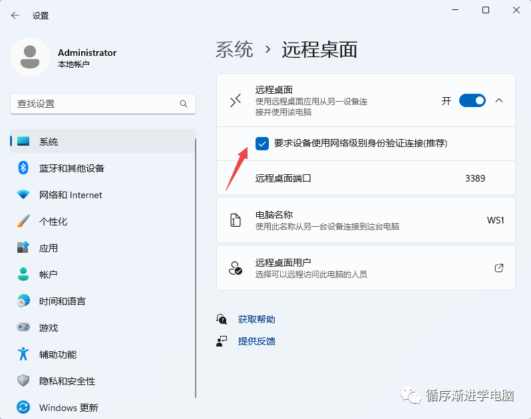Click the Accessibility figure icon
This screenshot has width=531, height=419.
23,354
